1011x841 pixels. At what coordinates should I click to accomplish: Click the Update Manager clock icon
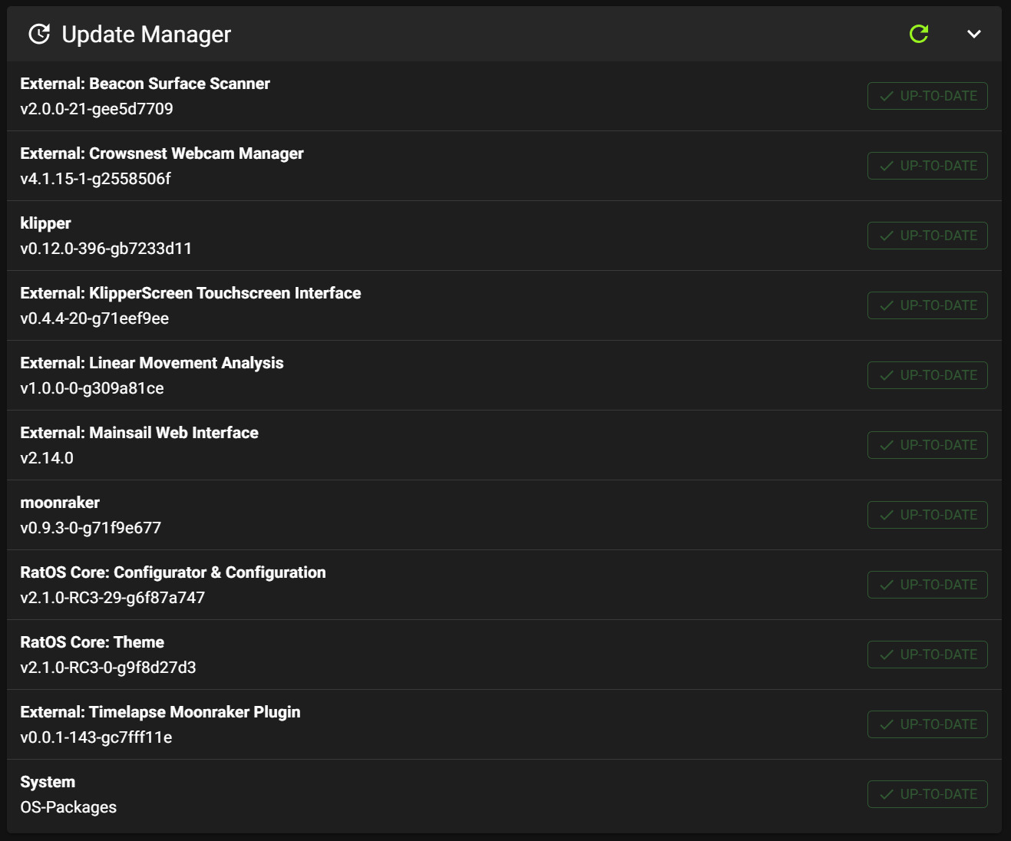[39, 34]
